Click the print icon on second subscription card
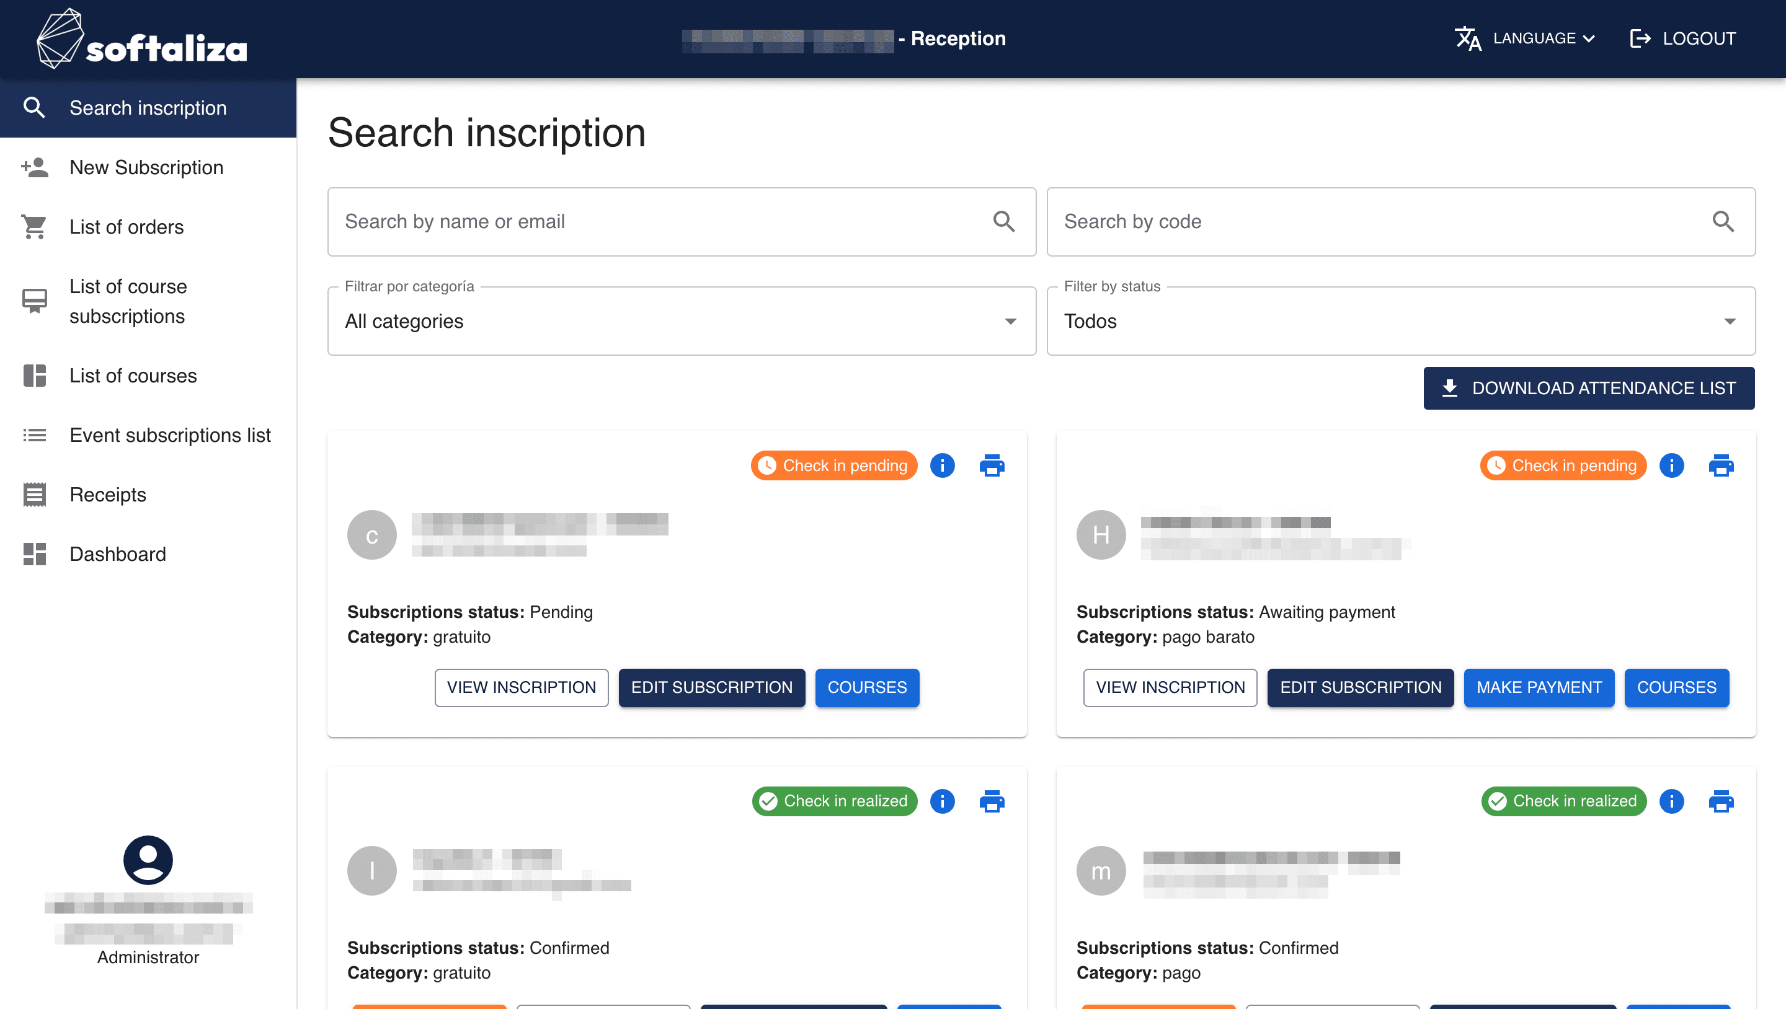Screen dimensions: 1786x1009 coord(1721,466)
